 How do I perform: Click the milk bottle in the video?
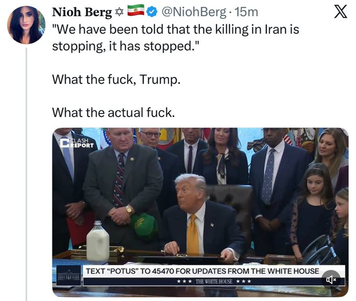point(97,241)
